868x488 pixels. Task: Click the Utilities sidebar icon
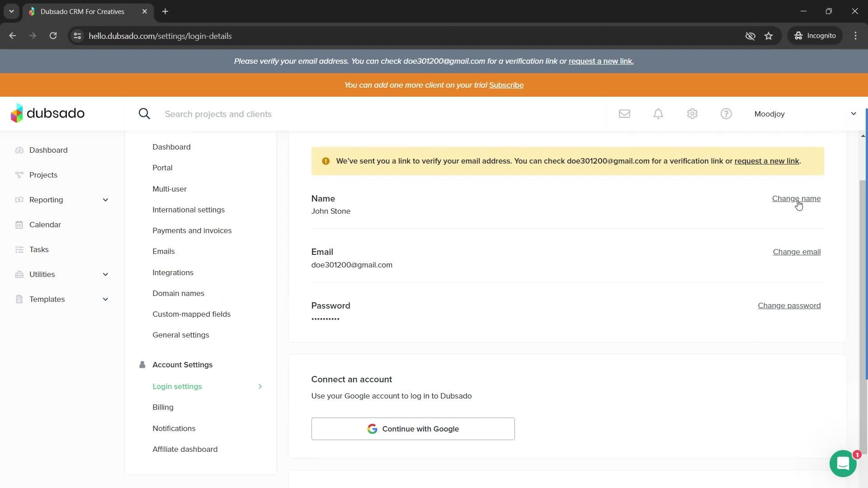point(19,274)
